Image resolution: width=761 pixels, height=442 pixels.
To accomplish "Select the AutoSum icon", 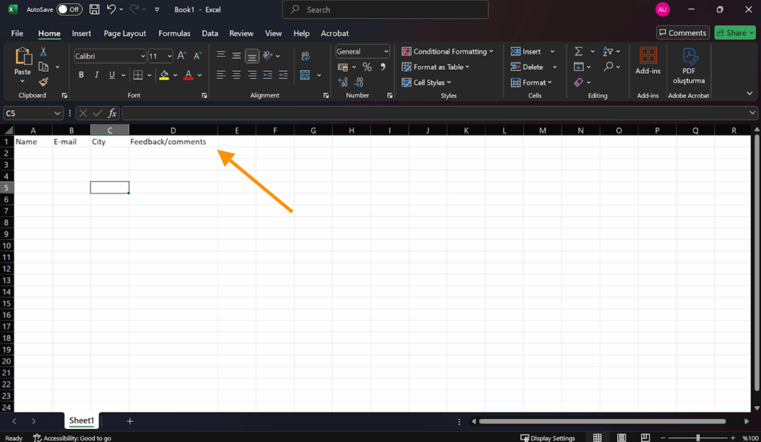I will [x=578, y=50].
